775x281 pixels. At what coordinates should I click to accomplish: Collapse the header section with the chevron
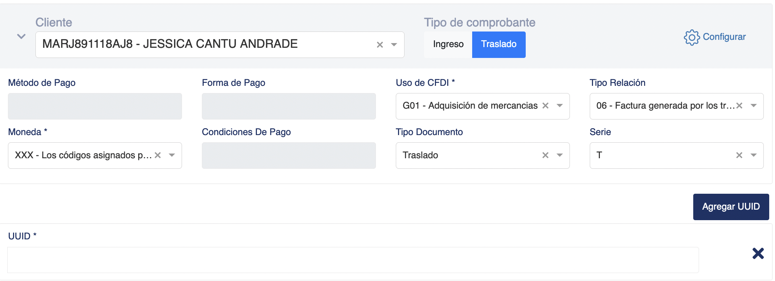tap(21, 37)
